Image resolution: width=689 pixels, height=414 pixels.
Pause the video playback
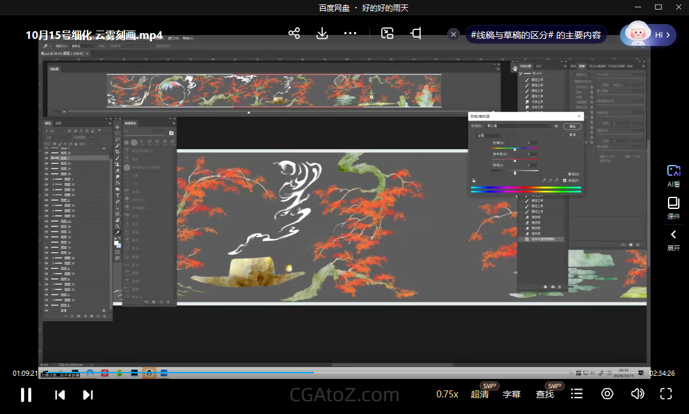point(26,395)
